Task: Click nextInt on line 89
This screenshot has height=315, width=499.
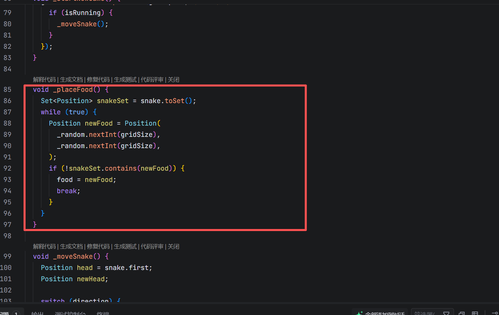Action: (103, 134)
